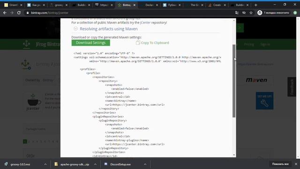The width and height of the screenshot is (300, 169).
Task: Click page 1 in pagination
Action: point(25,141)
